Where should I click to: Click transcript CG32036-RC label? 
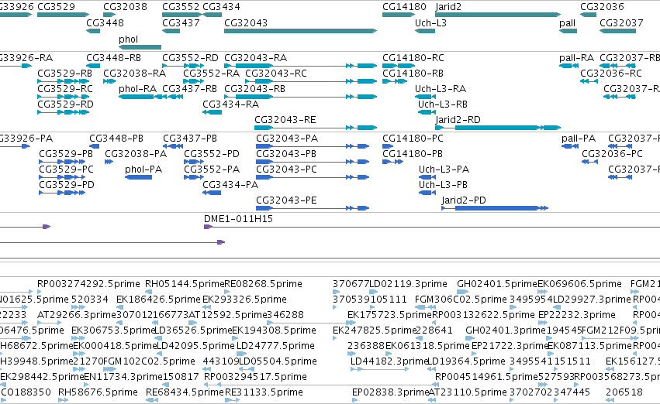tap(611, 73)
